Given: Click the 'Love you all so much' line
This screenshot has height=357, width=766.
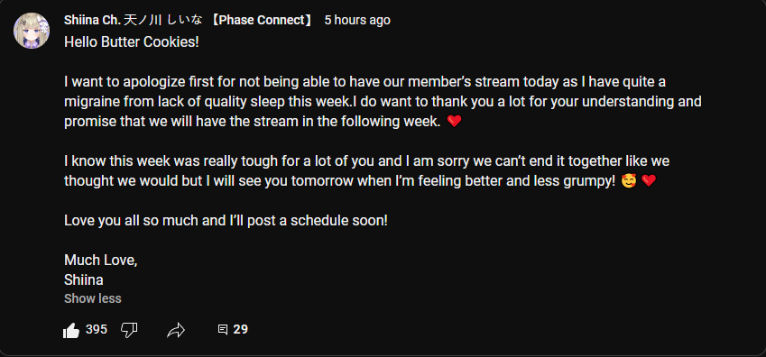Looking at the screenshot, I should (226, 220).
